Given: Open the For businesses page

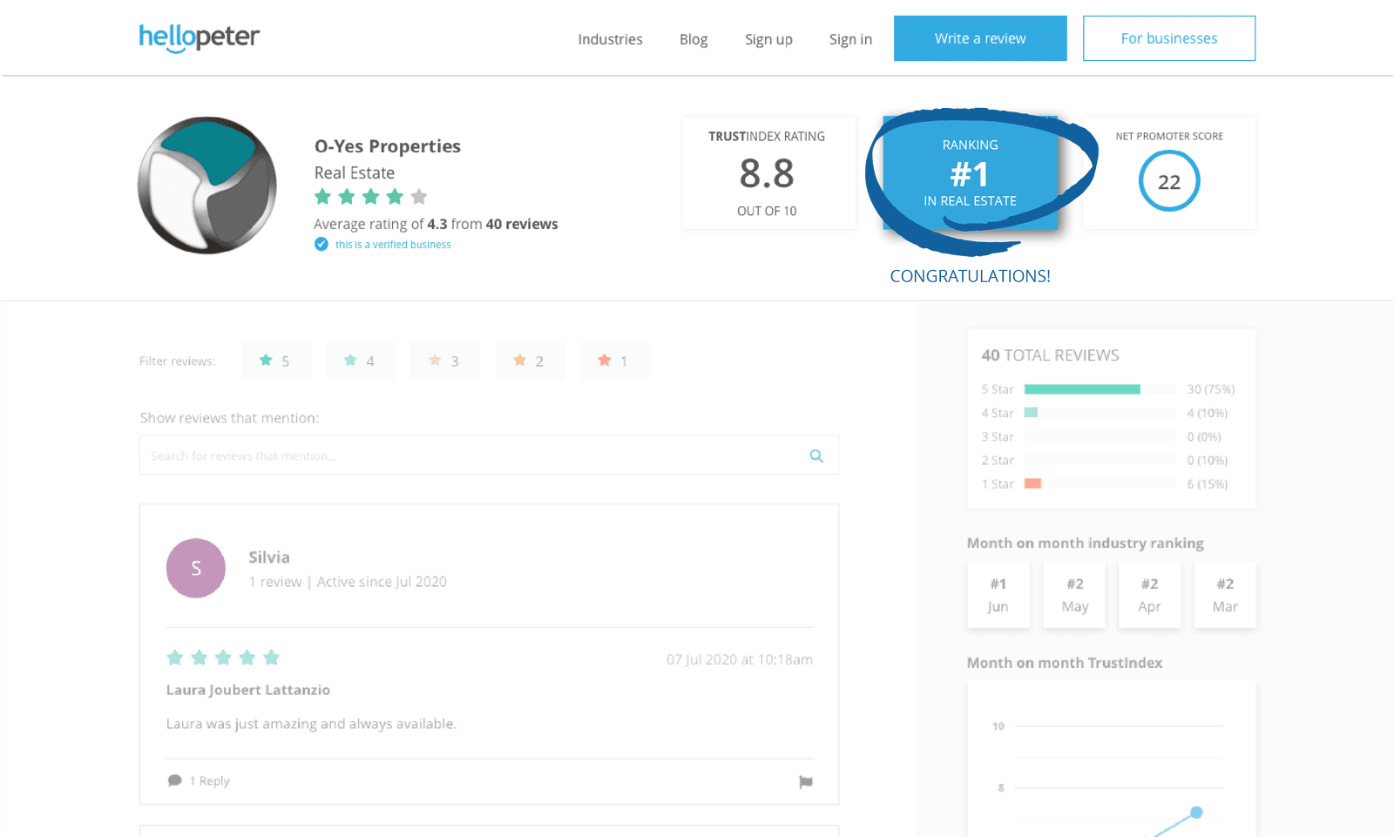Looking at the screenshot, I should pos(1169,38).
